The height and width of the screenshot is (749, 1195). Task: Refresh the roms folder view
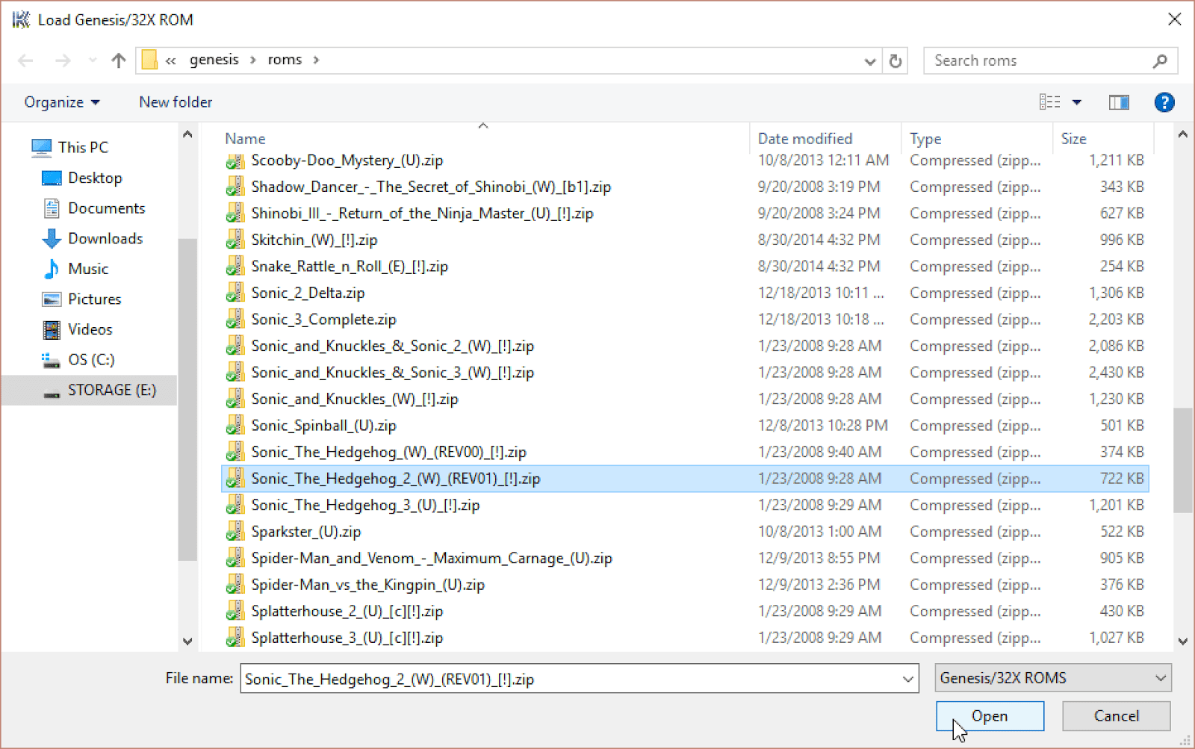coord(895,61)
